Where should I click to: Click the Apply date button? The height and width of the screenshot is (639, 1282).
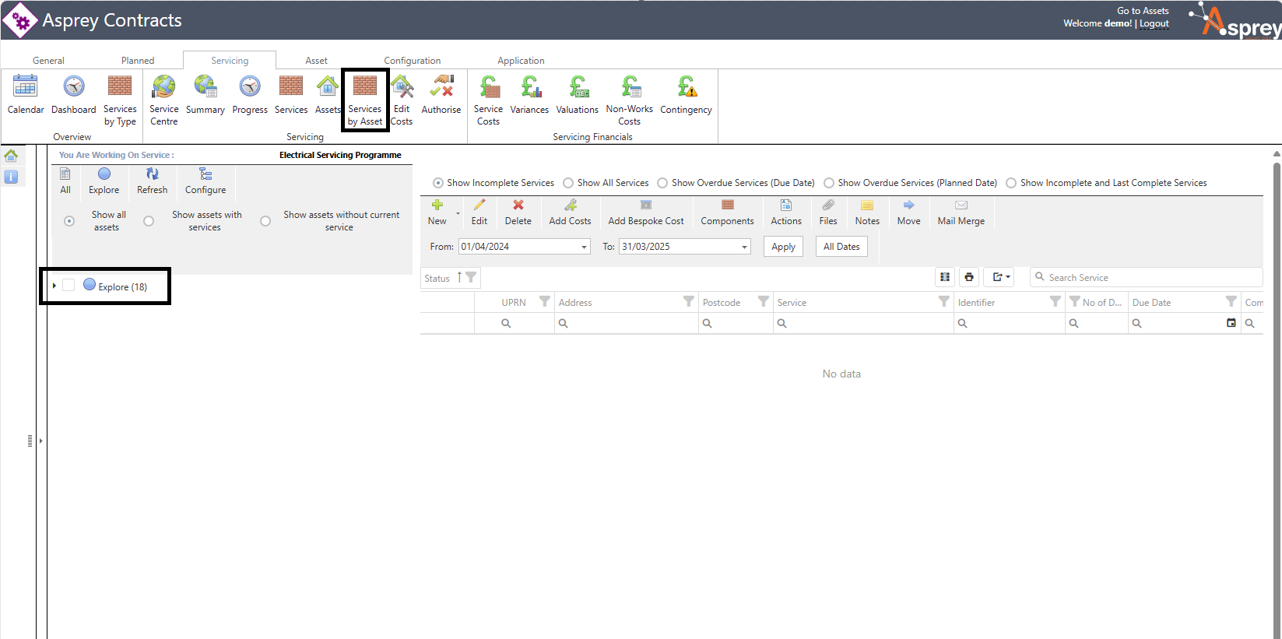coord(783,247)
